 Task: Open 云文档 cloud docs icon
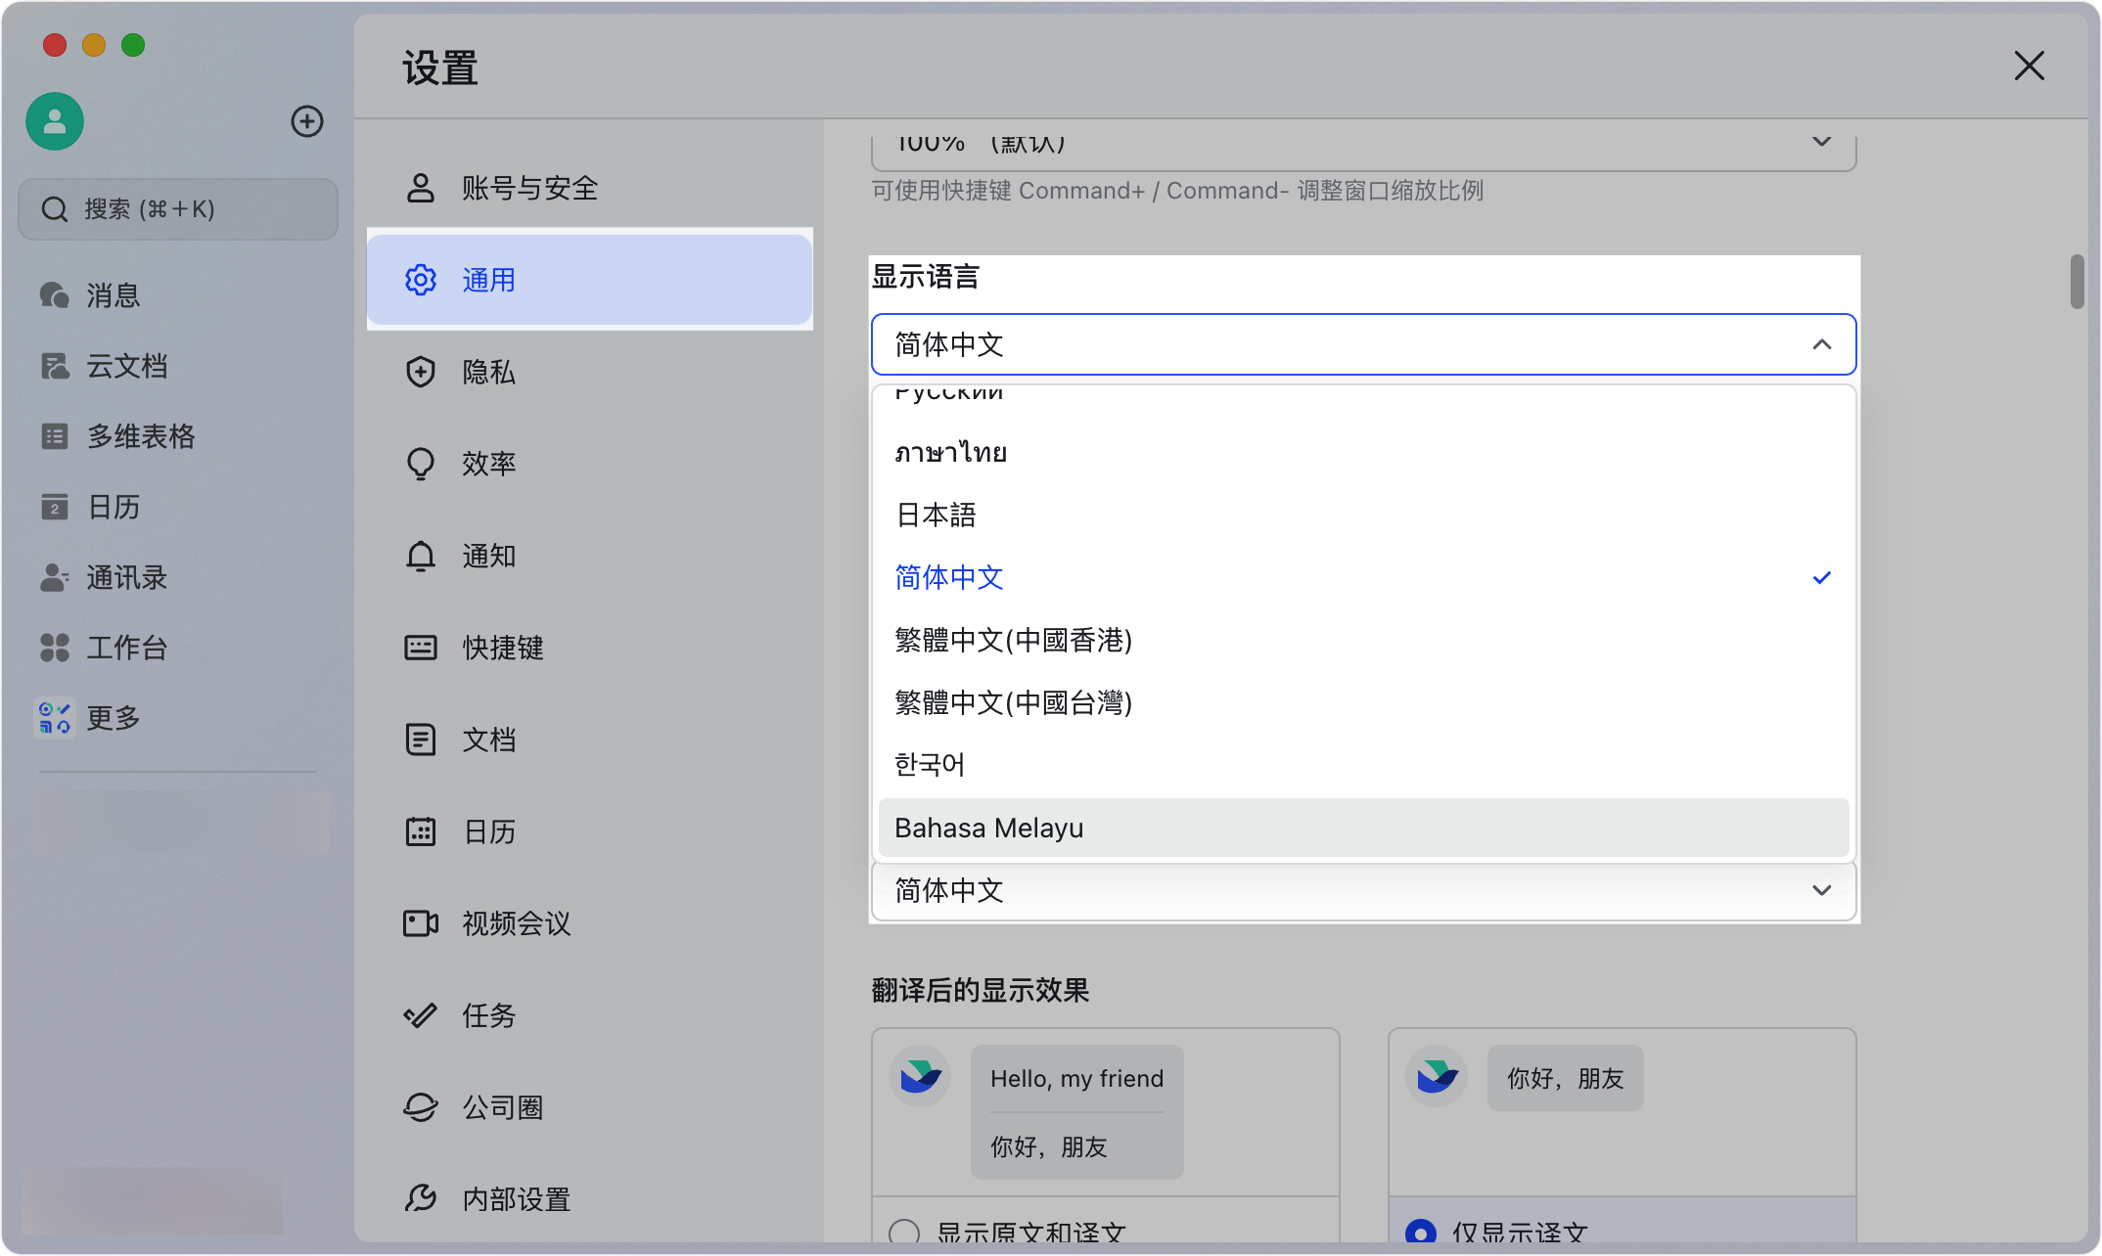tap(54, 366)
